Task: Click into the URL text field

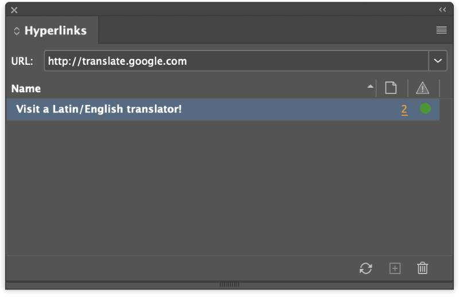Action: 236,61
